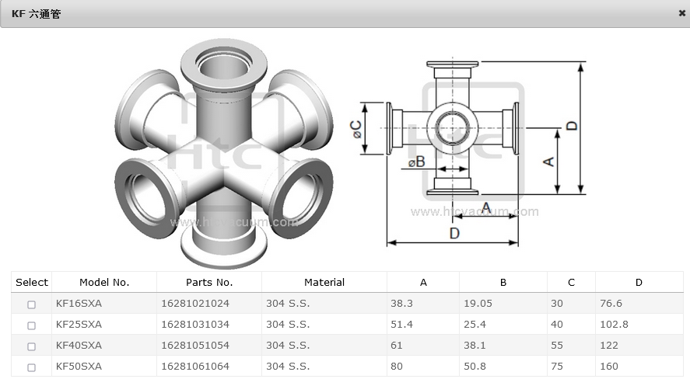The width and height of the screenshot is (690, 379).
Task: Click the Parts No. column header
Action: click(x=209, y=283)
